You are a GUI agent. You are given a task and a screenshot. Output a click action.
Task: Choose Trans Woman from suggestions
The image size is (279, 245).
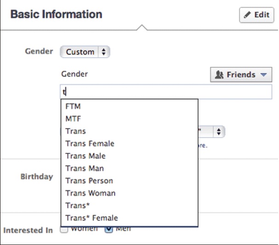click(91, 193)
